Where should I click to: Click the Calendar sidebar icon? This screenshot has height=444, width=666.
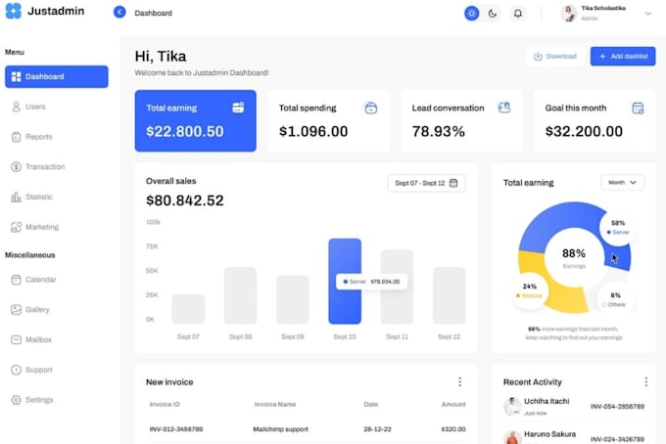(16, 280)
